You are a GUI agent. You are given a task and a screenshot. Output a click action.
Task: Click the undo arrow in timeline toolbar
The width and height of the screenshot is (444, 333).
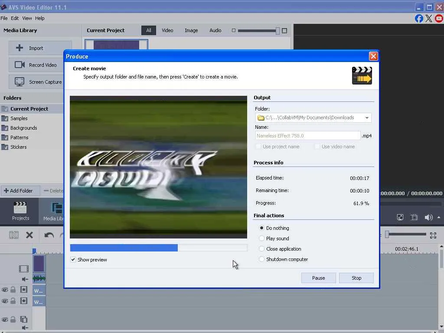point(49,235)
